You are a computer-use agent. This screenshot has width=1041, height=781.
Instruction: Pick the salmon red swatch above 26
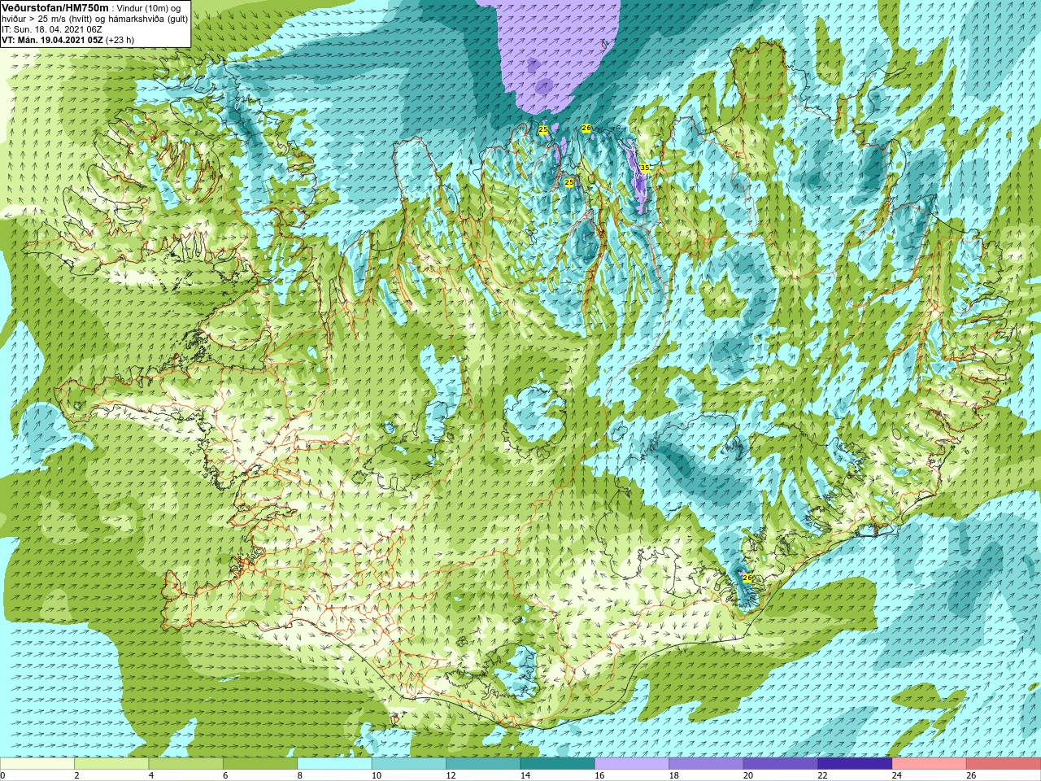1003,763
